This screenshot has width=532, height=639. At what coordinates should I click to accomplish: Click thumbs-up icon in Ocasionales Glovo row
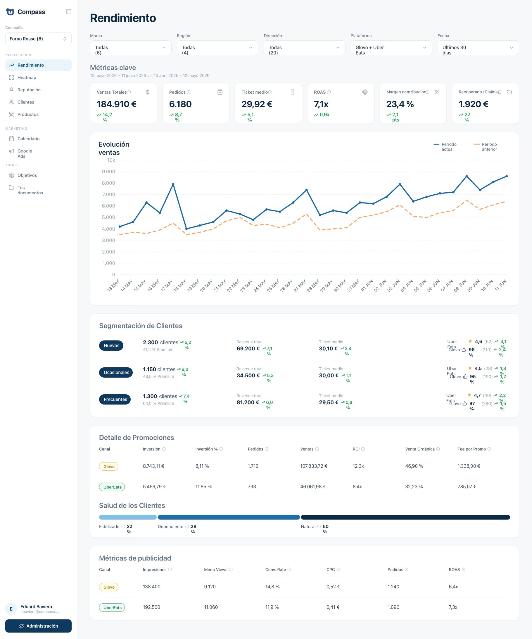pyautogui.click(x=465, y=377)
